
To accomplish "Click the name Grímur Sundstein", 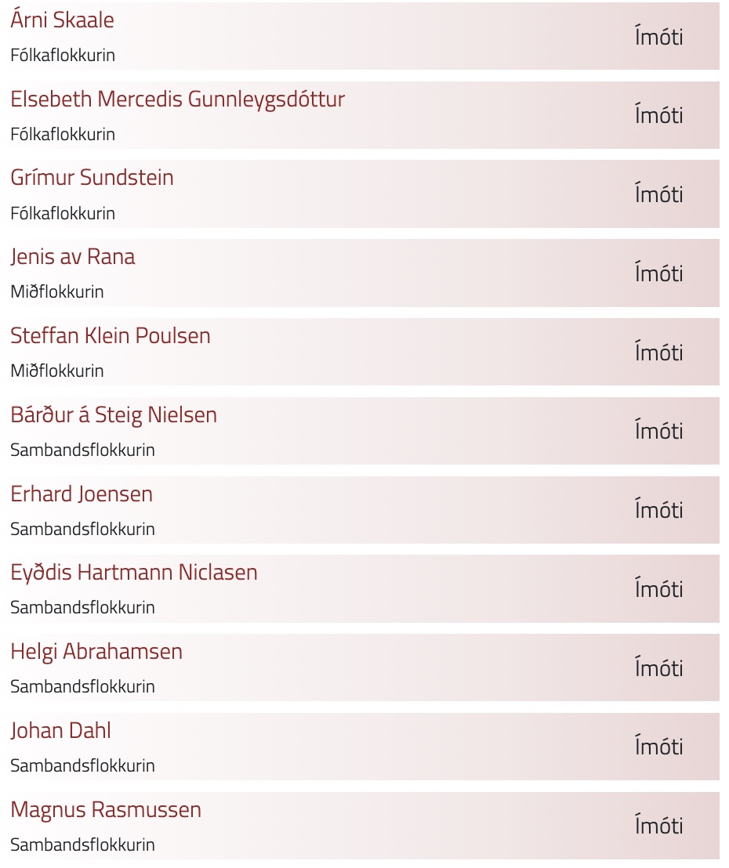I will 92,178.
